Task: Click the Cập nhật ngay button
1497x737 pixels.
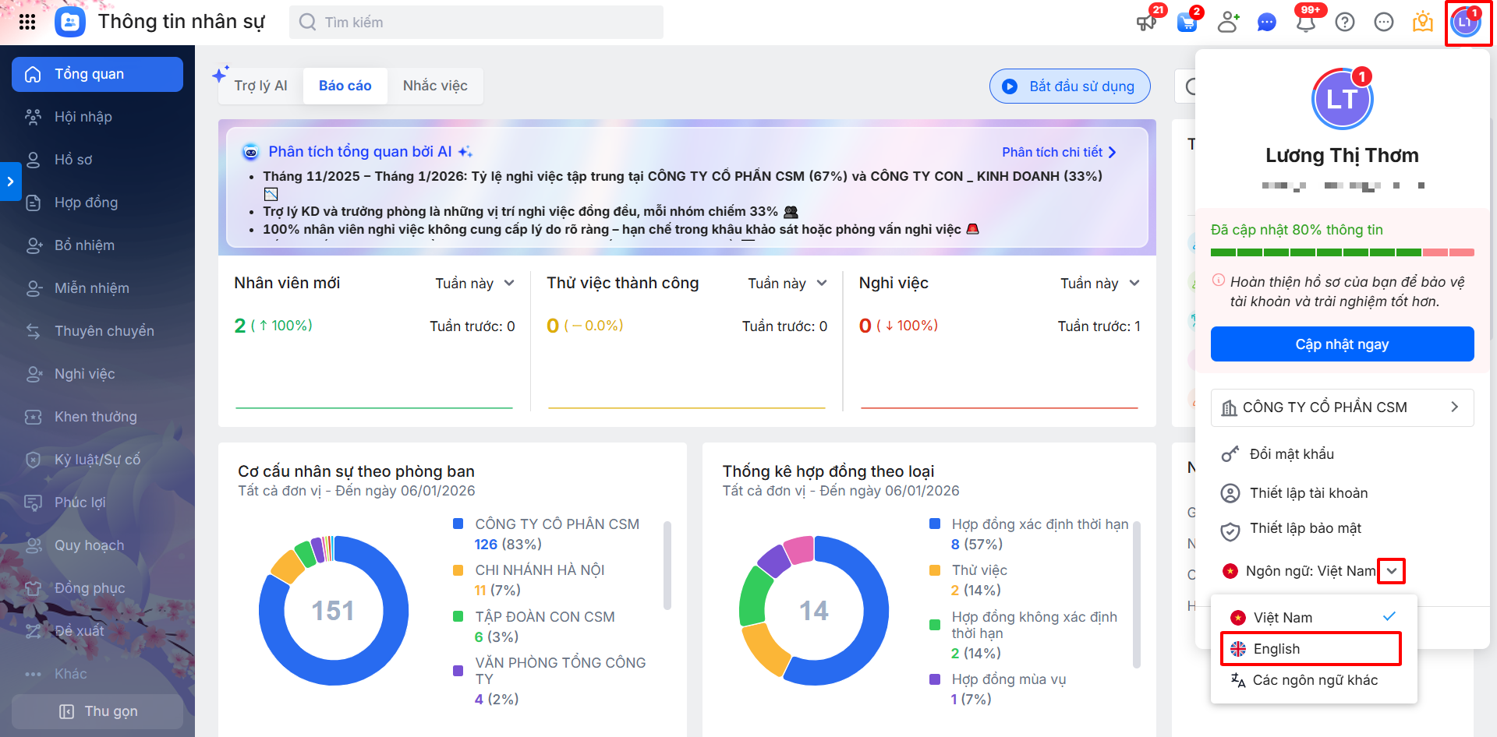Action: pyautogui.click(x=1342, y=344)
